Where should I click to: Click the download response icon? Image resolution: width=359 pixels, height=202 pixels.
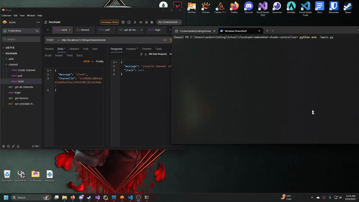click(145, 54)
